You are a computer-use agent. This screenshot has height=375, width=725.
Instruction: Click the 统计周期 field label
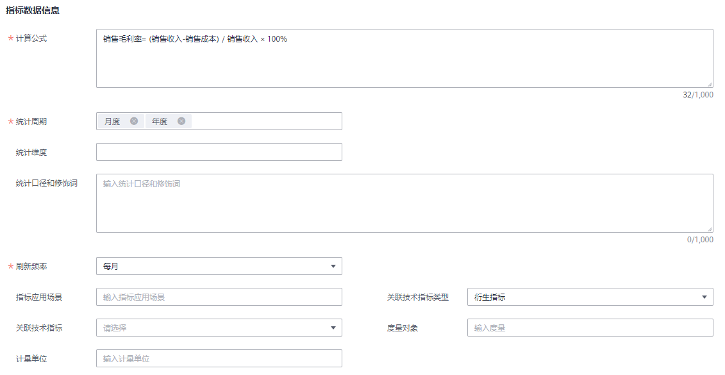tap(31, 122)
